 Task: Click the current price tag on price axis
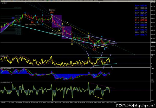point(153,43)
